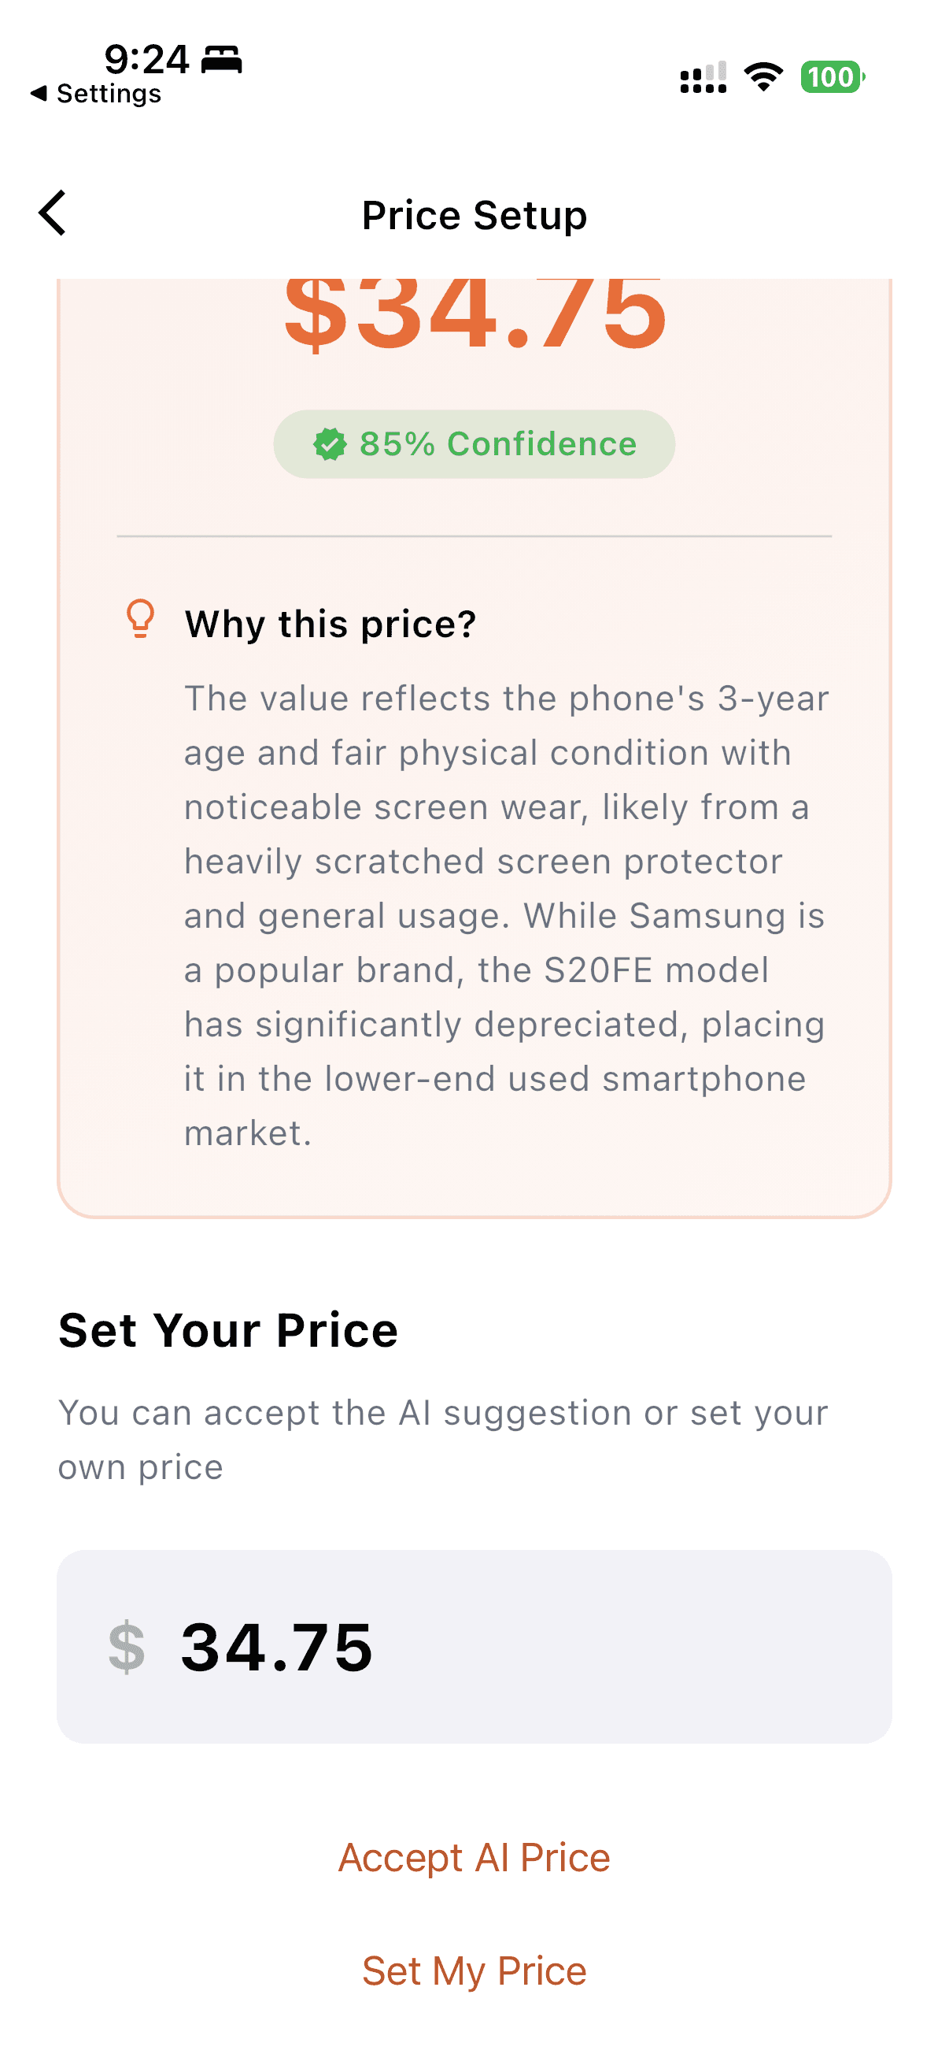This screenshot has width=949, height=2065.
Task: Tap the price explanation paragraph text
Action: click(x=506, y=915)
